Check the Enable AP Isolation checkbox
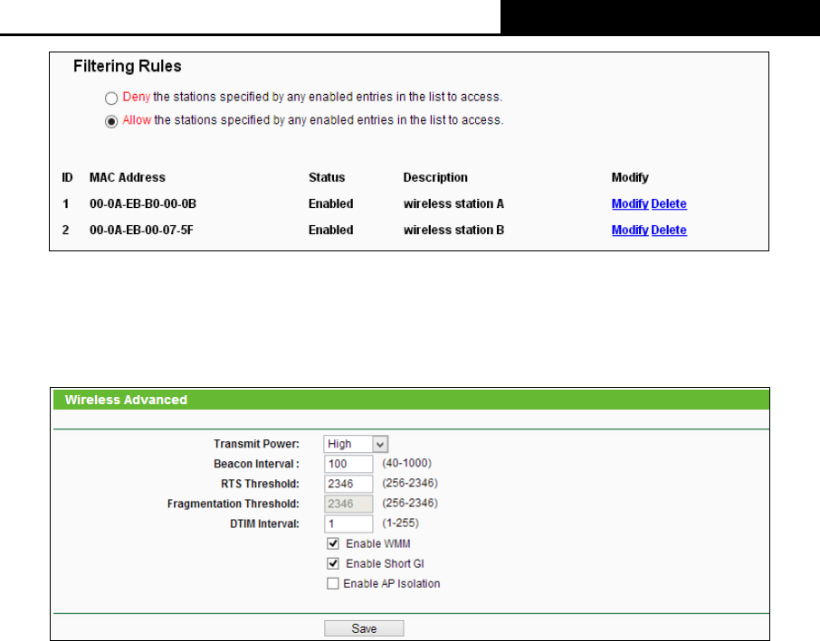 [332, 583]
